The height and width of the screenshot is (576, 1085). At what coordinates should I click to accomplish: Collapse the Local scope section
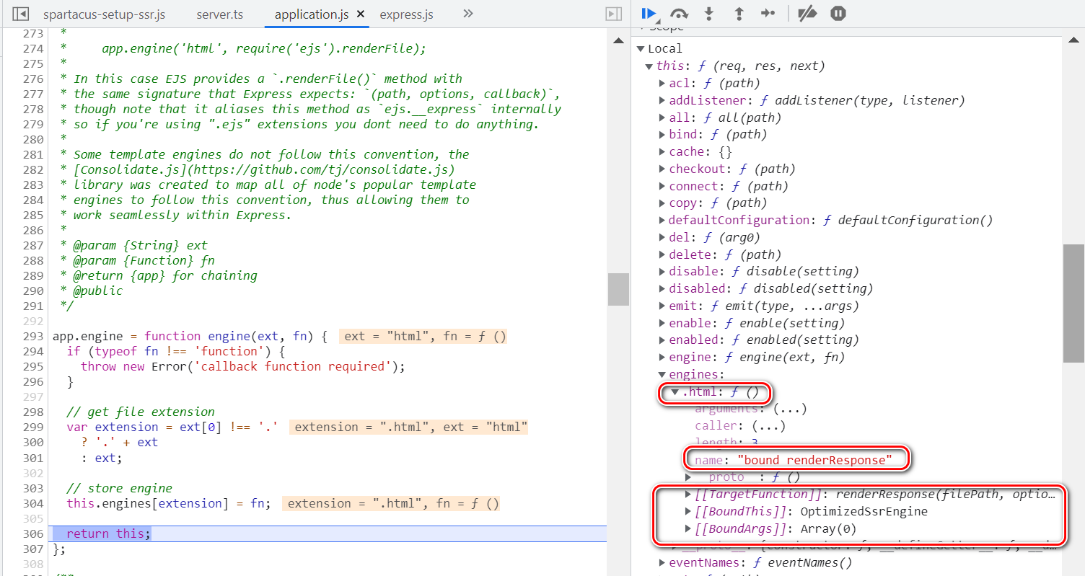640,48
